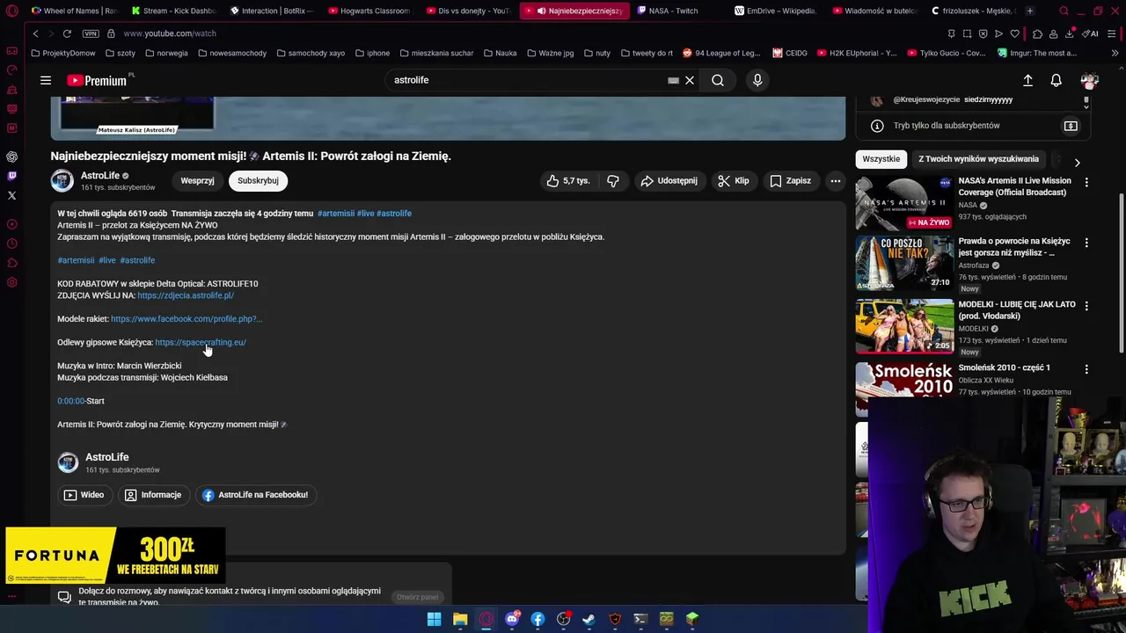The width and height of the screenshot is (1126, 633).
Task: Click the www.youtube.com/watch address field
Action: click(169, 33)
